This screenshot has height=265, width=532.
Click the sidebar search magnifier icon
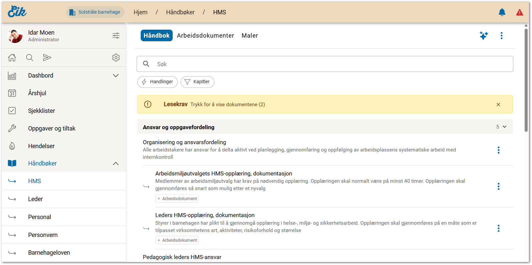(30, 58)
